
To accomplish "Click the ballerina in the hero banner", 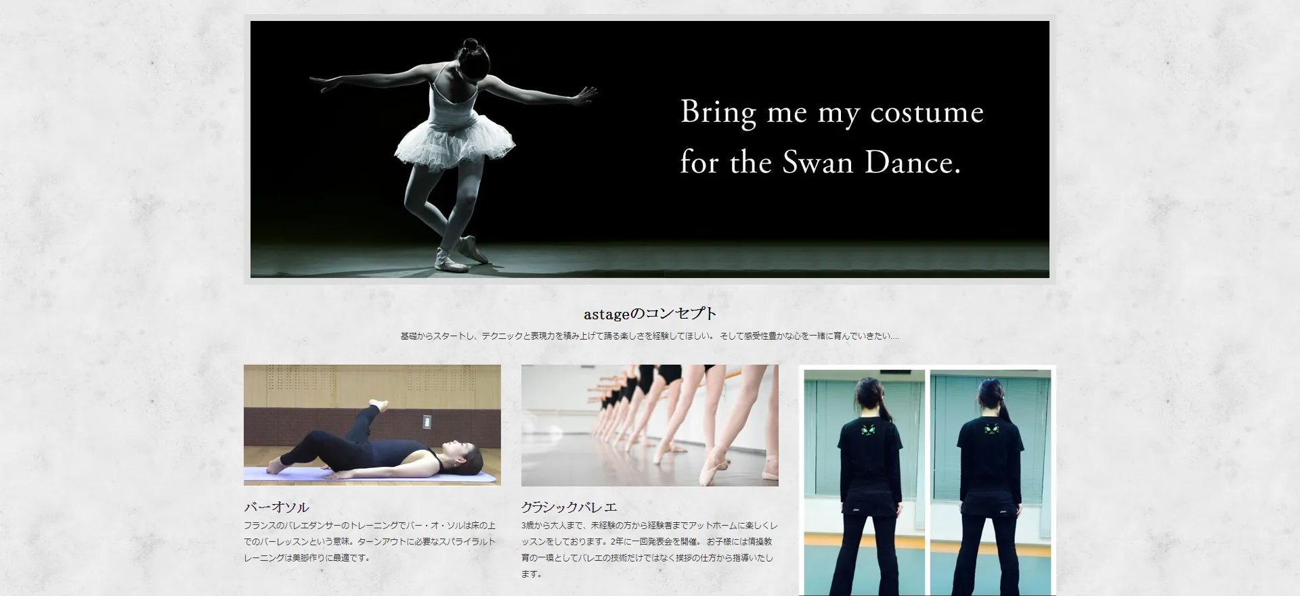I will pyautogui.click(x=454, y=149).
